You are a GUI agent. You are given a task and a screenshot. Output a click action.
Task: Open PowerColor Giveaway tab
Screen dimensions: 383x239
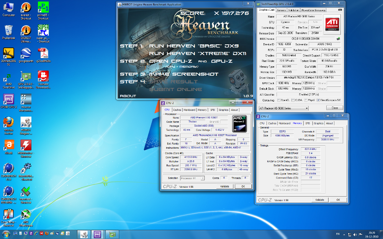(x=313, y=10)
